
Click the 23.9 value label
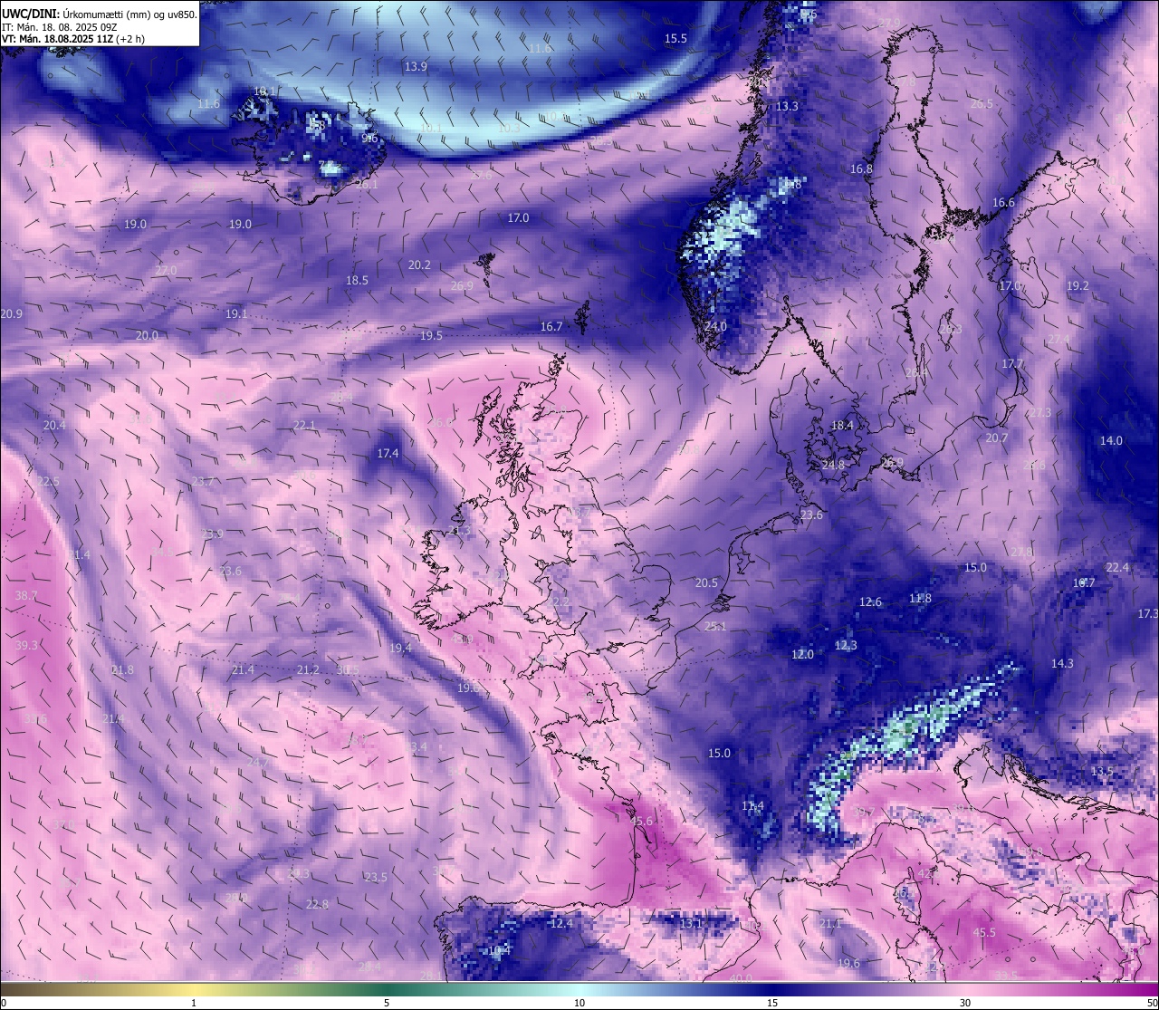(x=212, y=534)
